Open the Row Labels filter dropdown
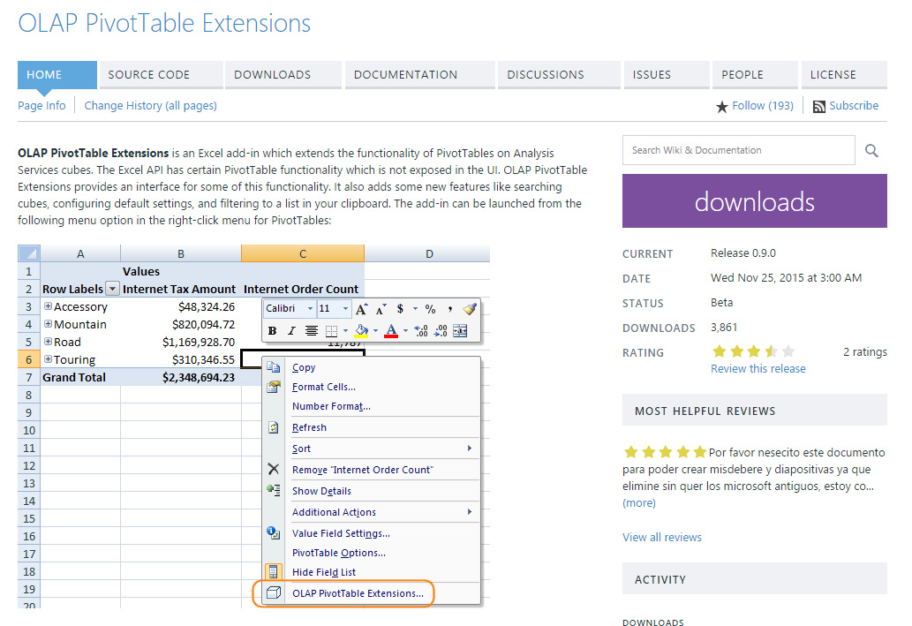 click(112, 289)
